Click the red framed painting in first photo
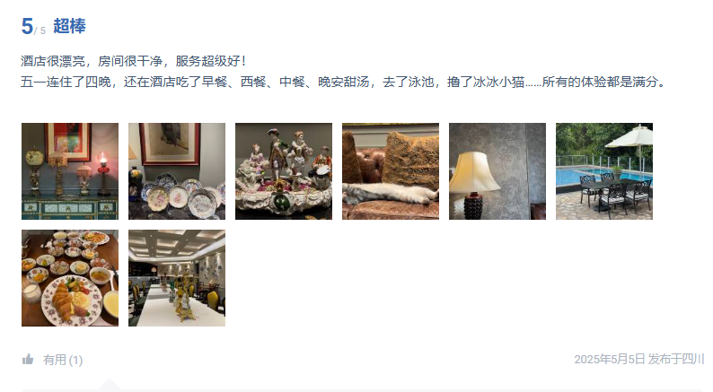 tap(68, 142)
